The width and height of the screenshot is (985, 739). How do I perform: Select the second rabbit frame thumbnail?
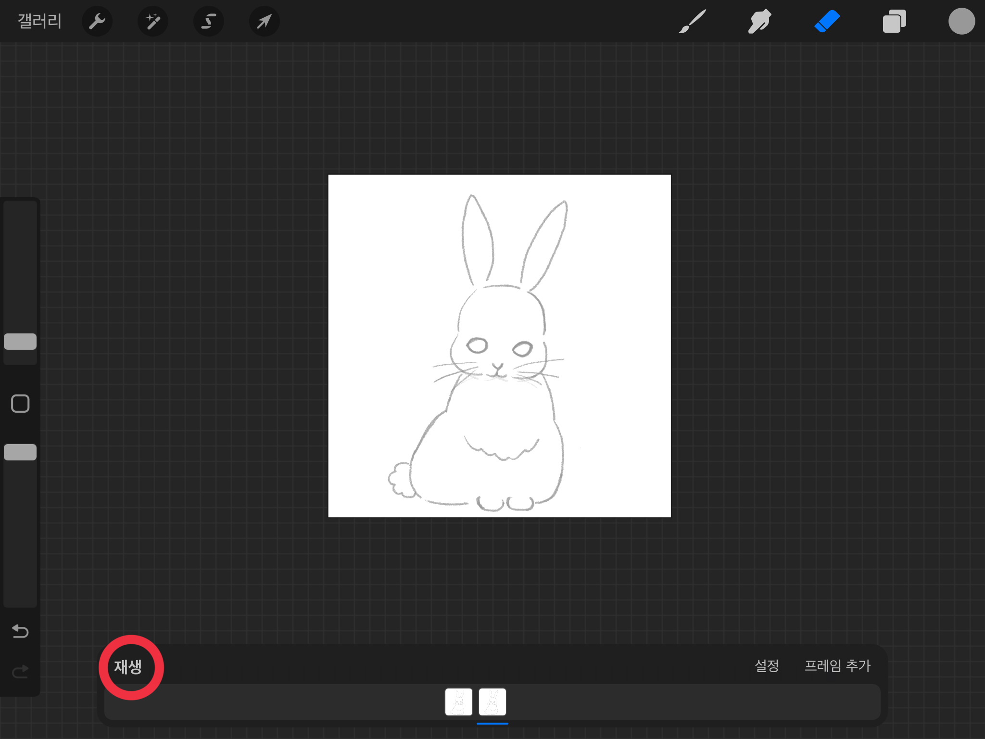pos(492,702)
